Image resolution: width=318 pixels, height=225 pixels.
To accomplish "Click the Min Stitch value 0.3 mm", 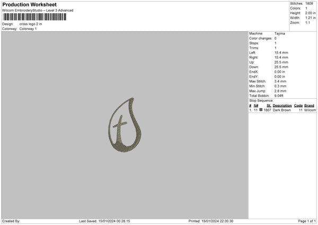I will coord(280,86).
